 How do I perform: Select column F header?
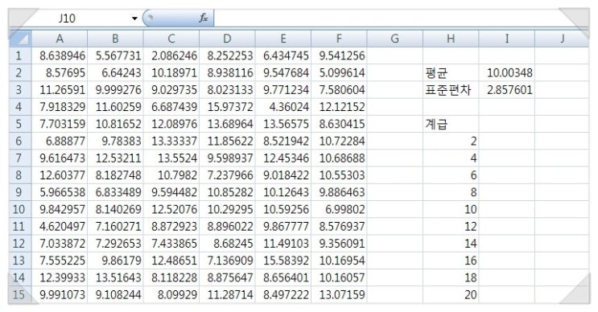point(339,39)
